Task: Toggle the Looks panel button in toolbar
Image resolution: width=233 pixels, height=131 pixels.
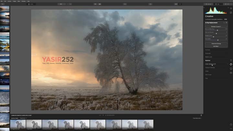Action: (x=31, y=4)
